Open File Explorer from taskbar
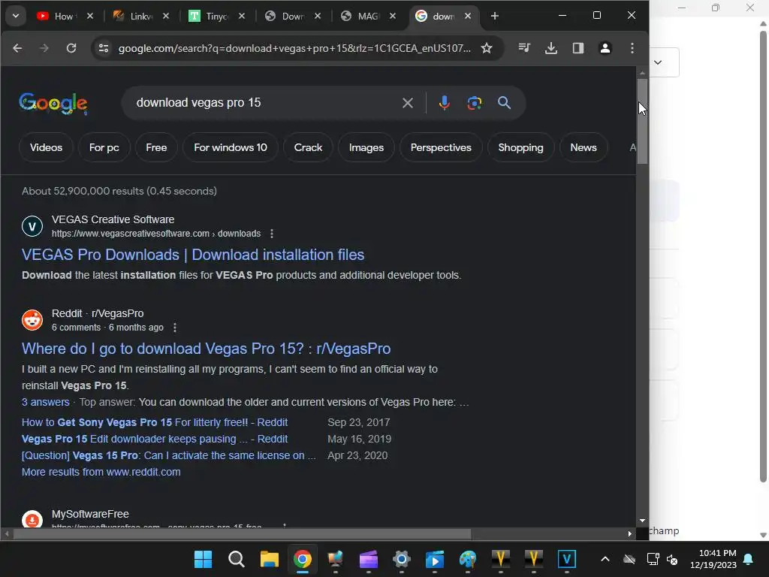This screenshot has height=577, width=769. click(x=270, y=559)
